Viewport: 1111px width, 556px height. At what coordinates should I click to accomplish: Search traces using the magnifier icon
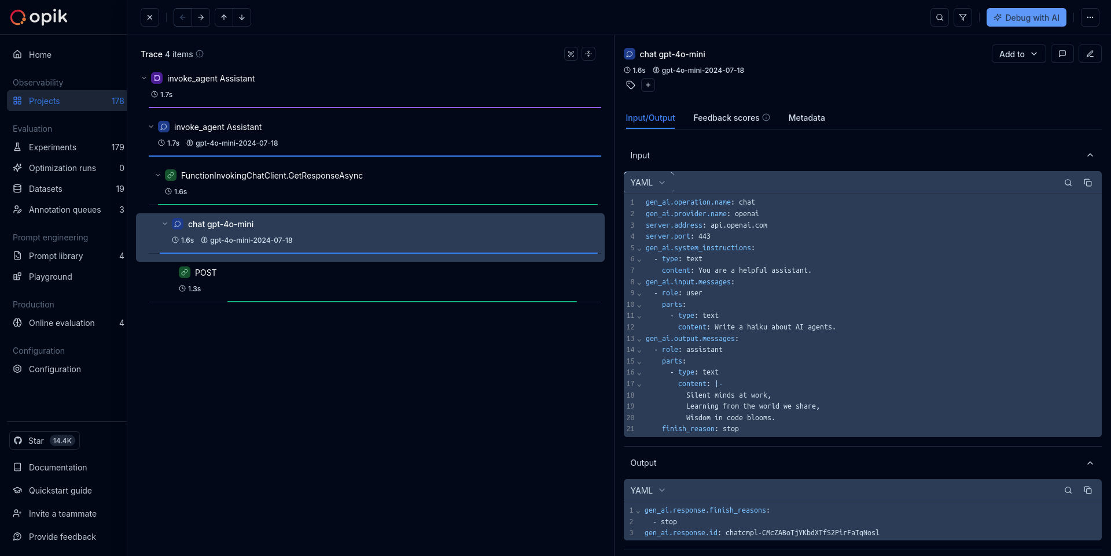point(939,17)
